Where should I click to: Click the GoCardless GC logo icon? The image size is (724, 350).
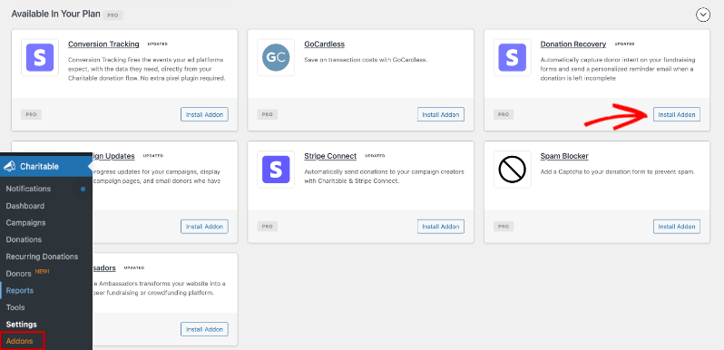click(276, 57)
